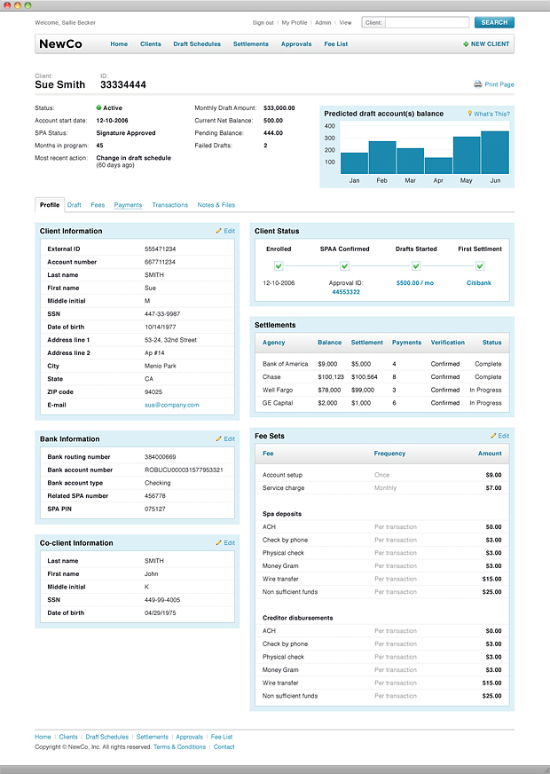Focus the Client search input field
This screenshot has height=774, width=550.
tap(428, 22)
